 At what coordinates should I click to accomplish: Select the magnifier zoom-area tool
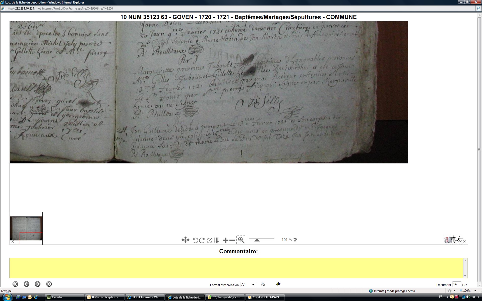(x=241, y=240)
